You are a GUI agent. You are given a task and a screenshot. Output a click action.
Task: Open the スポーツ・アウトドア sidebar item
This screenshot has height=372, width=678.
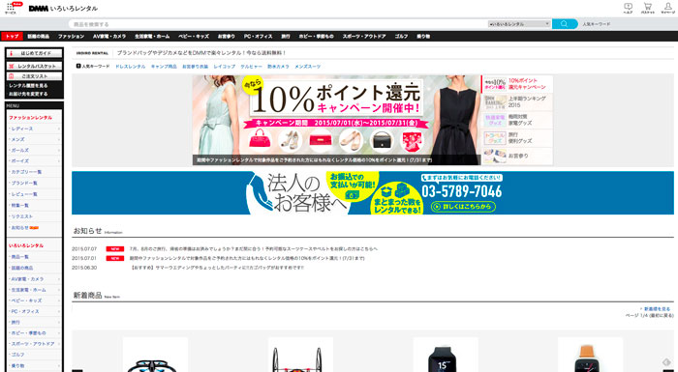tap(34, 344)
